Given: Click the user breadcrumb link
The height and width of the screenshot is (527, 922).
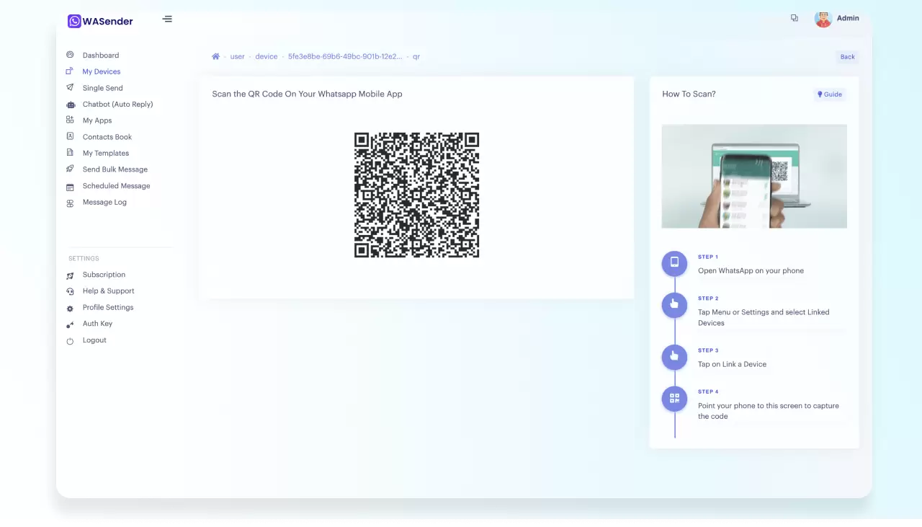Looking at the screenshot, I should (x=238, y=56).
